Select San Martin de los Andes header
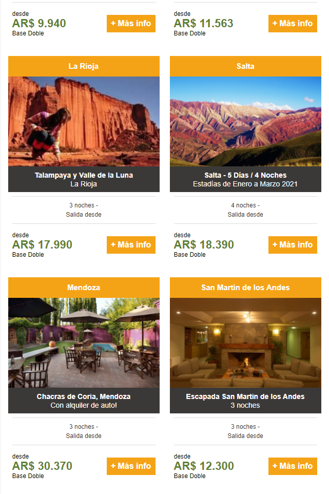Screen dimensions: 329x494 pyautogui.click(x=245, y=288)
